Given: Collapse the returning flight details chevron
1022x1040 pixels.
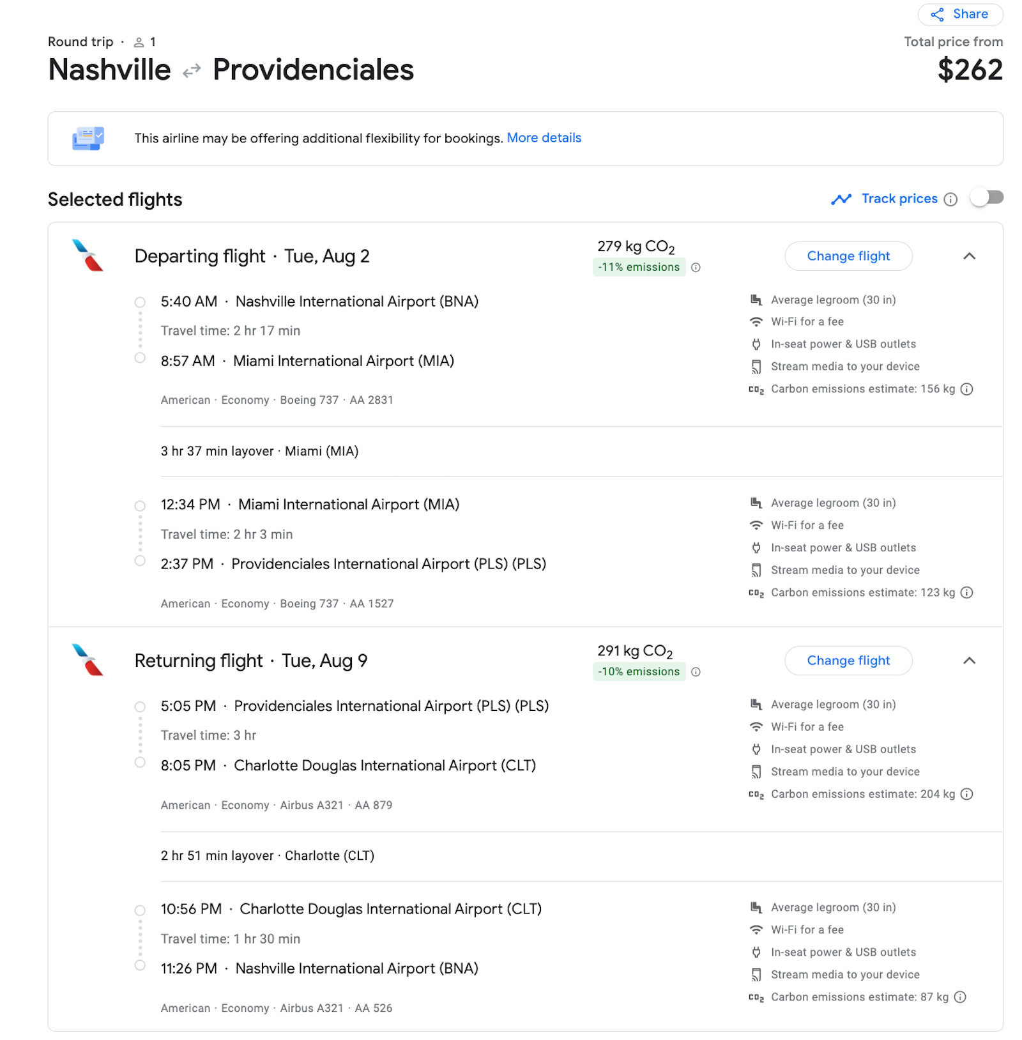Looking at the screenshot, I should [x=970, y=661].
